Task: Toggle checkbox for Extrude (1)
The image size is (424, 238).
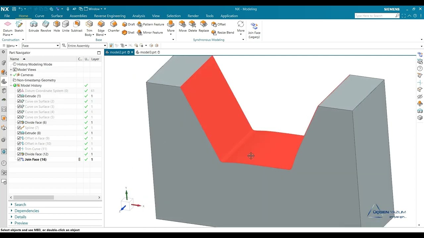Action: tap(19, 96)
